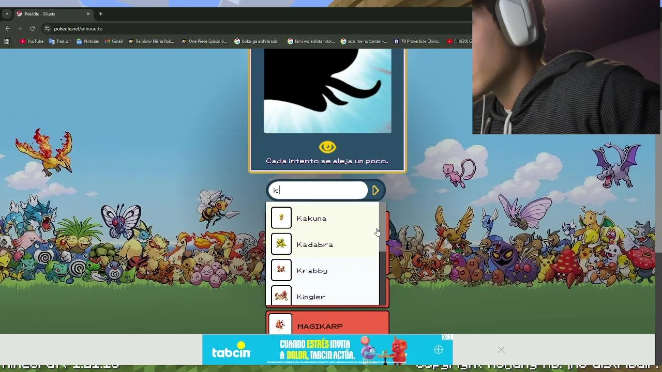This screenshot has width=662, height=372.
Task: Open the 70 Proverbios Chinos bookmark
Action: pos(417,41)
